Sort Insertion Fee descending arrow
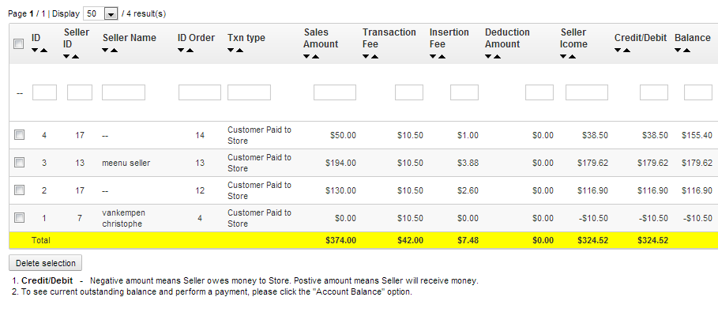This screenshot has height=312, width=718. coord(433,56)
